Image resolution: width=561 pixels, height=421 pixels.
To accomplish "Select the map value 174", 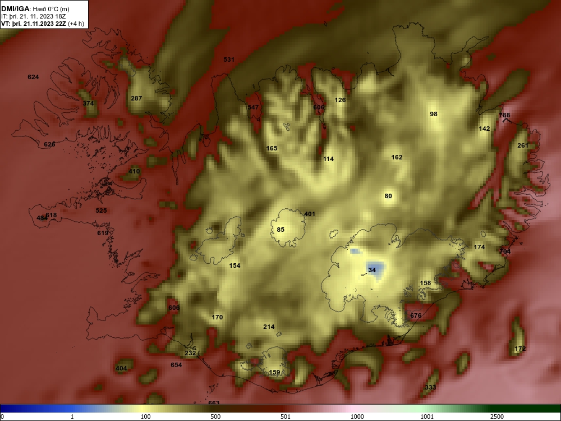I will [480, 247].
